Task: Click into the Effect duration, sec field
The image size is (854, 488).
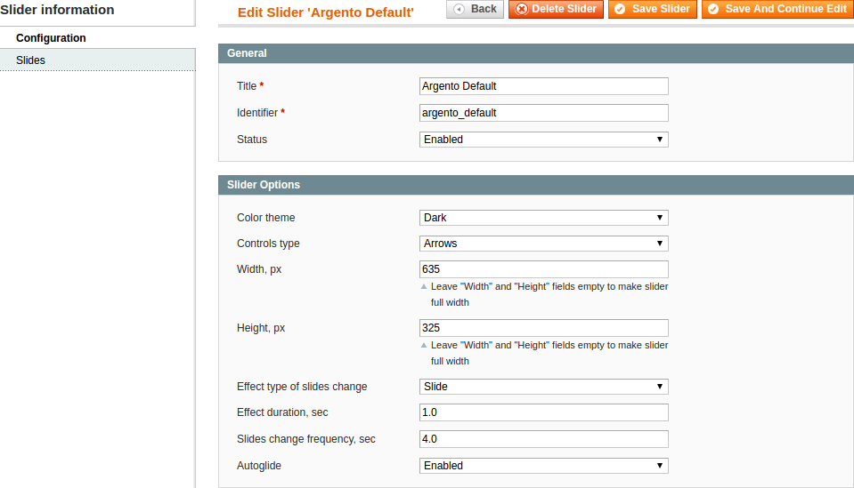Action: 543,412
